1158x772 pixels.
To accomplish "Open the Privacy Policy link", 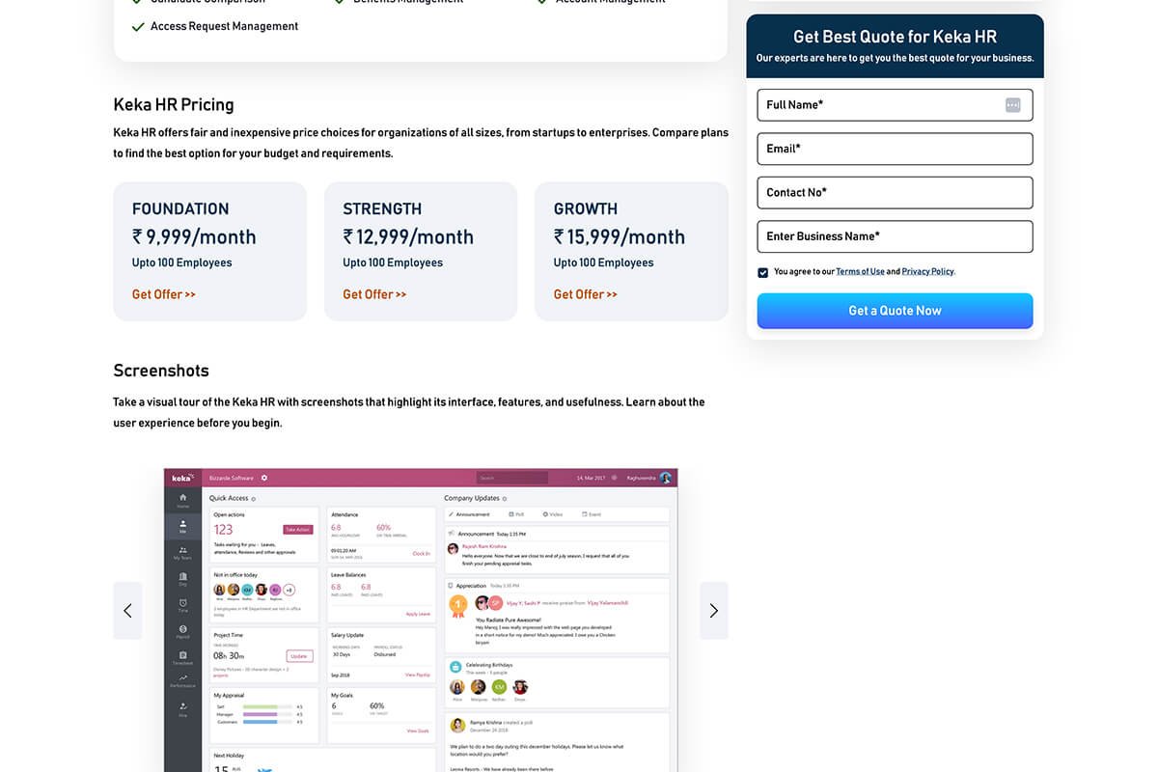I will 927,271.
